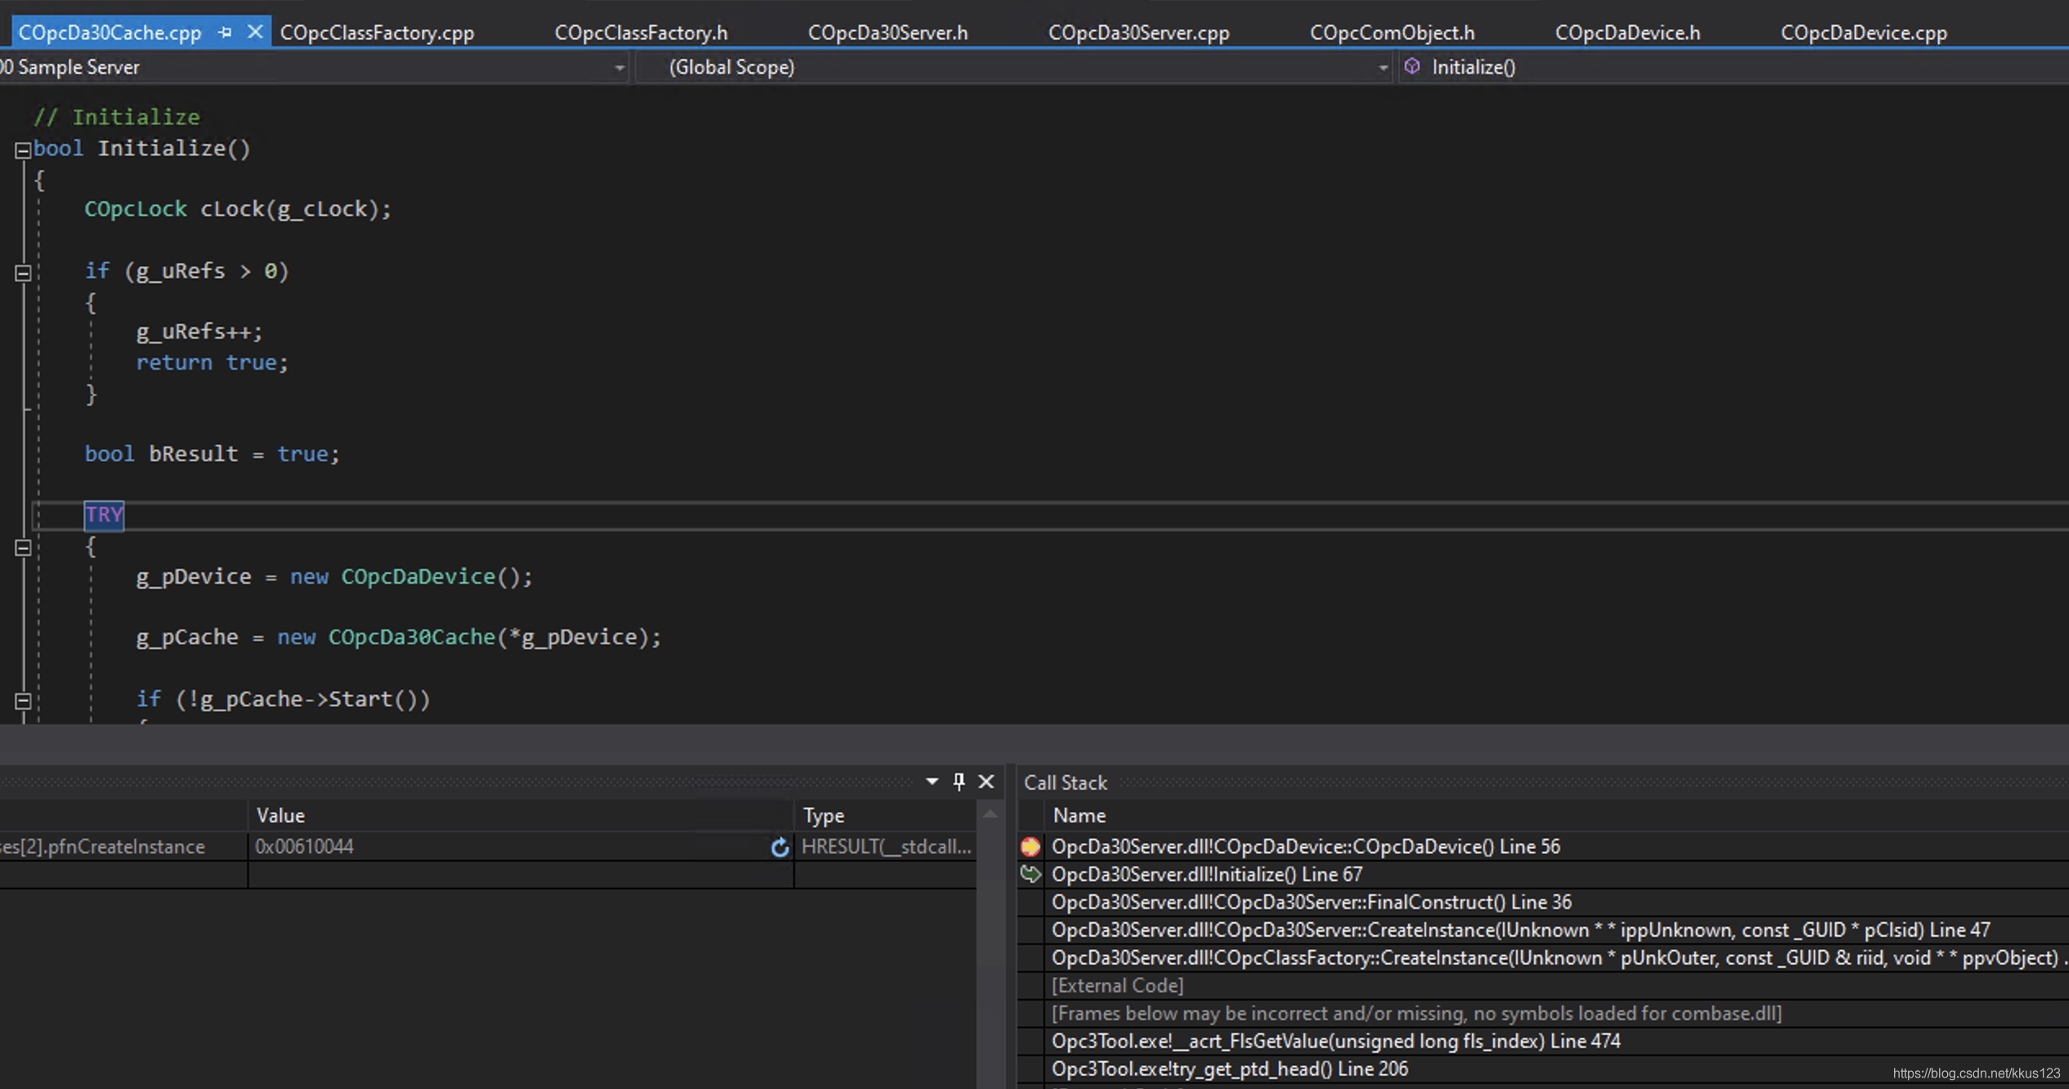
Task: Pin the COpcDa30Cache.cpp tab
Action: pos(225,33)
